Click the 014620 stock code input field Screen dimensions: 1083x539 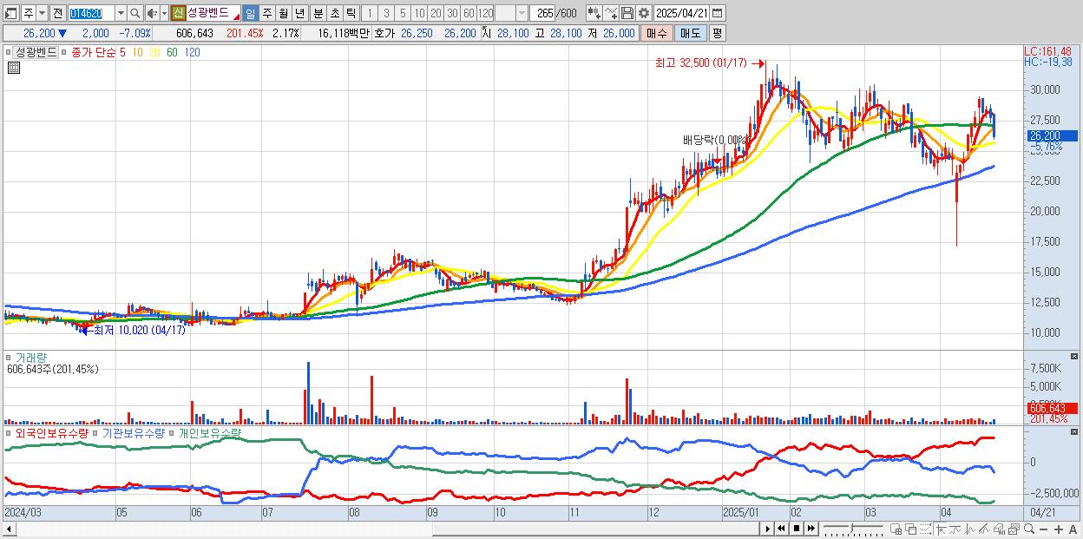(91, 13)
